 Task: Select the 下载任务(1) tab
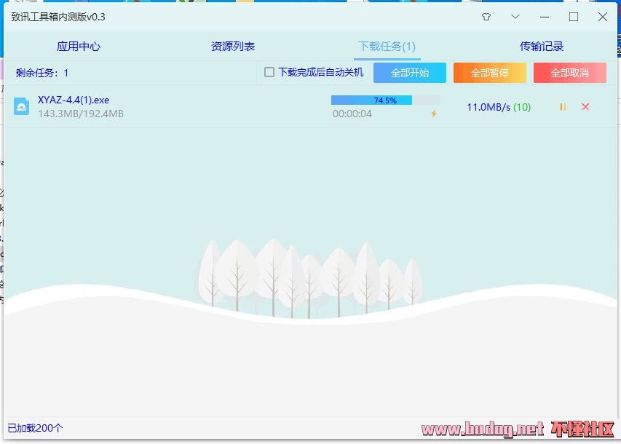tap(387, 47)
